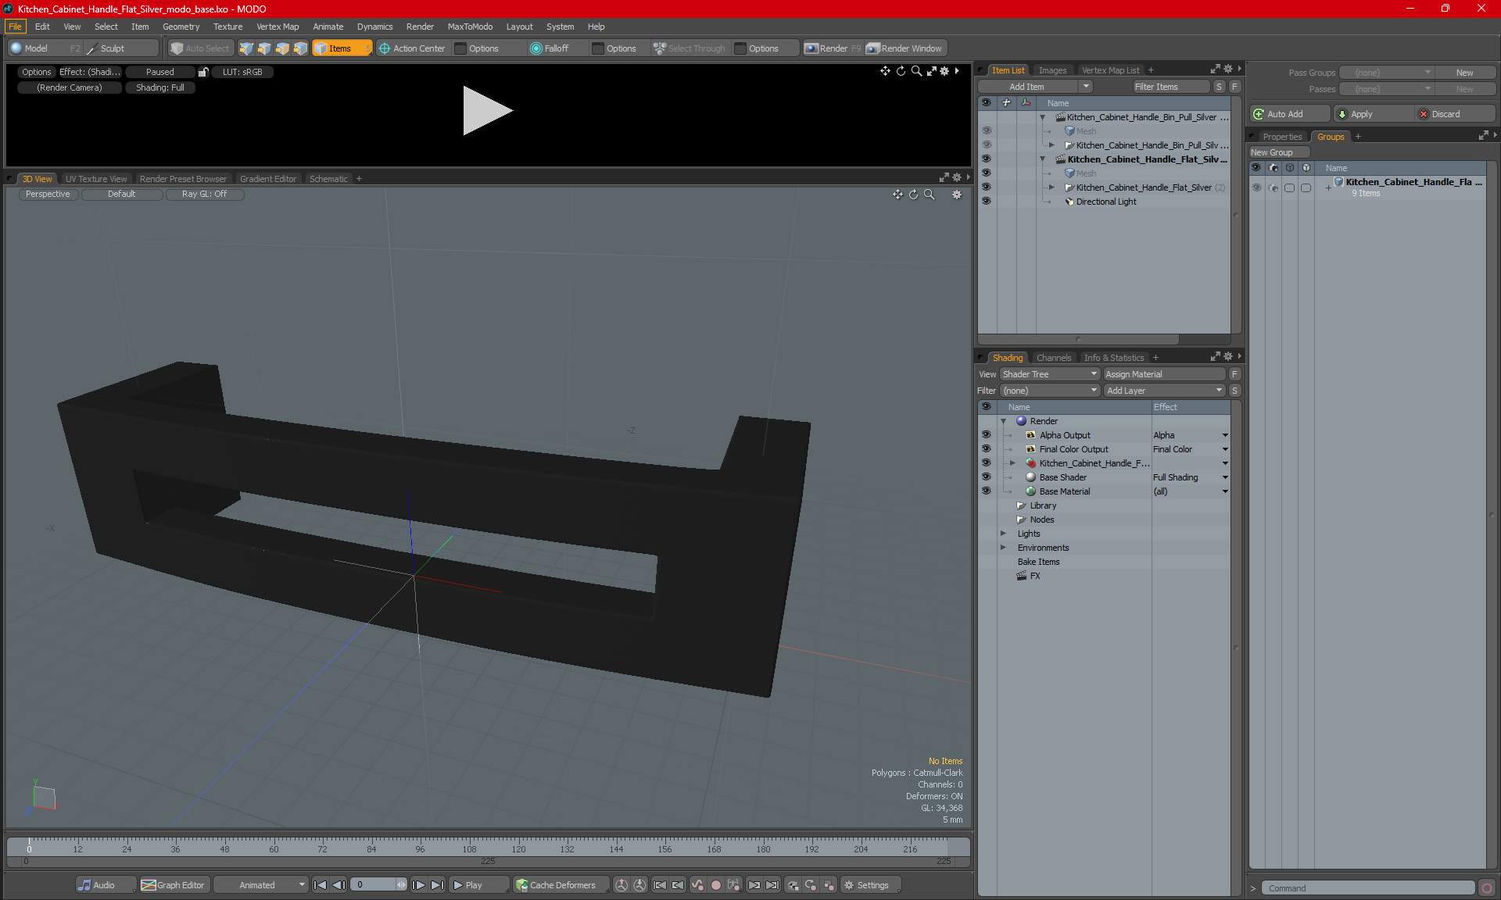Expand the Environments section in Shader Tree
Viewport: 1501px width, 900px height.
pos(1001,548)
